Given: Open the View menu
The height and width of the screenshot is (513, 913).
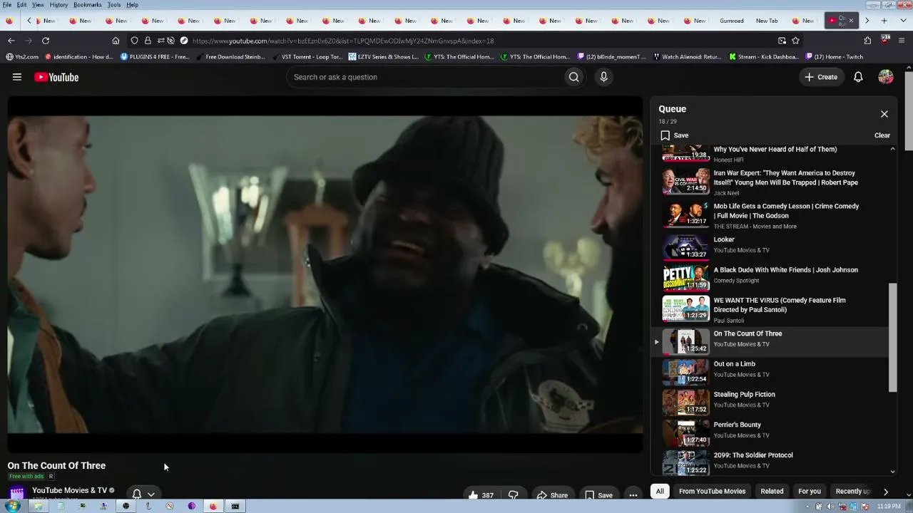Looking at the screenshot, I should click(38, 5).
